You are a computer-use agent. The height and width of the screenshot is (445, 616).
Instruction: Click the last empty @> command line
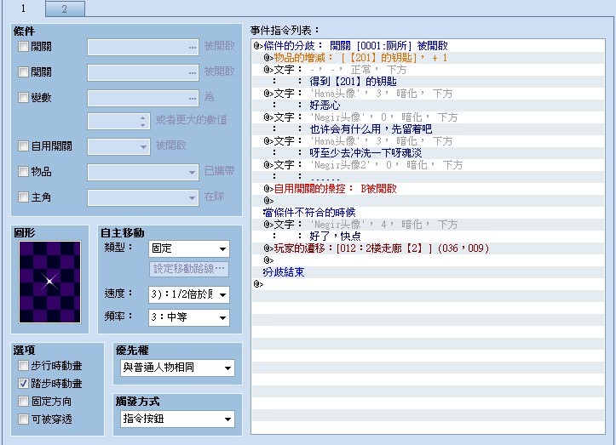click(x=429, y=283)
